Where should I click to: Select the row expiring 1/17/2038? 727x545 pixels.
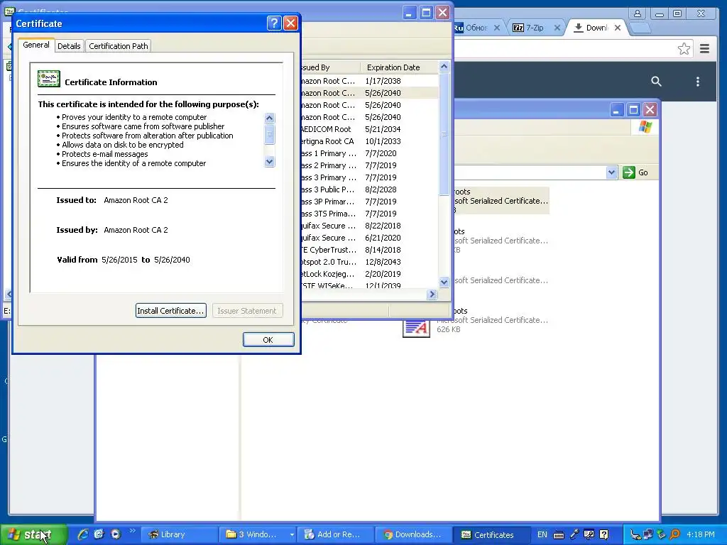(x=369, y=81)
